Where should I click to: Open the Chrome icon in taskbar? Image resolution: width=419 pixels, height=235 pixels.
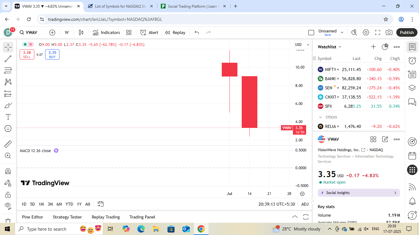tap(201, 229)
